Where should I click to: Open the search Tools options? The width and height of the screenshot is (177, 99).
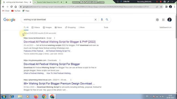point(106,28)
